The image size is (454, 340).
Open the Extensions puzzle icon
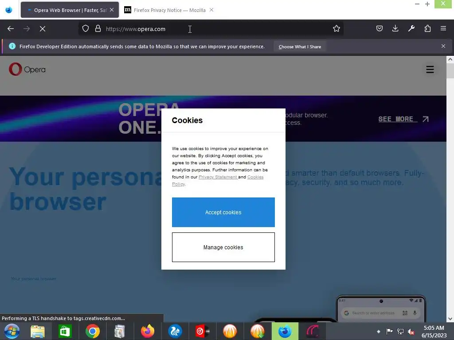[x=427, y=29]
